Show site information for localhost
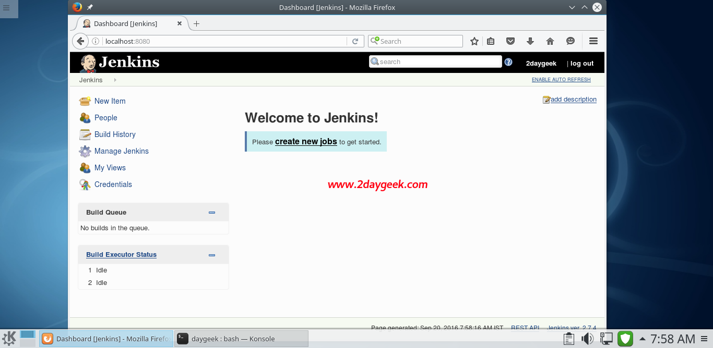Viewport: 713px width, 348px height. (96, 41)
